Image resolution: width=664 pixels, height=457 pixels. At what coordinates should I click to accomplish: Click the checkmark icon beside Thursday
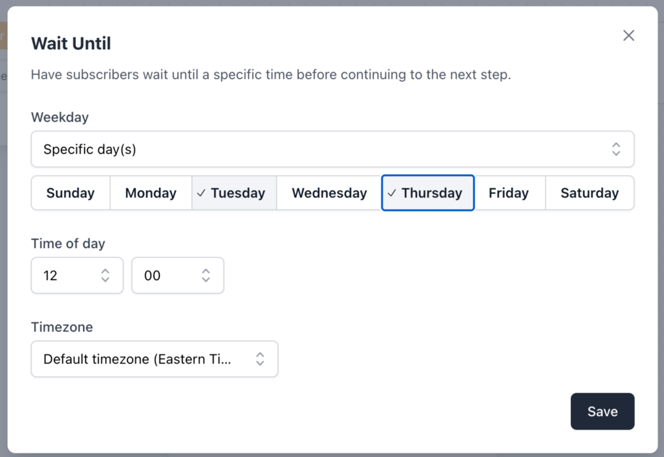(x=392, y=193)
